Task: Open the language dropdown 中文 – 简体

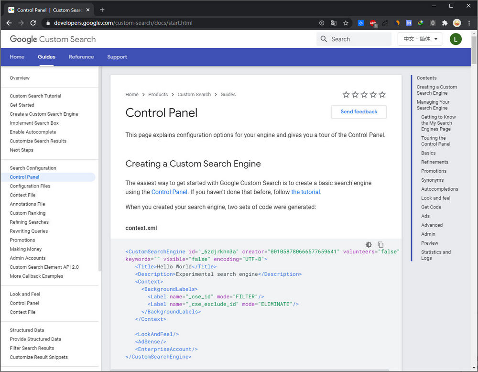Action: pyautogui.click(x=420, y=39)
